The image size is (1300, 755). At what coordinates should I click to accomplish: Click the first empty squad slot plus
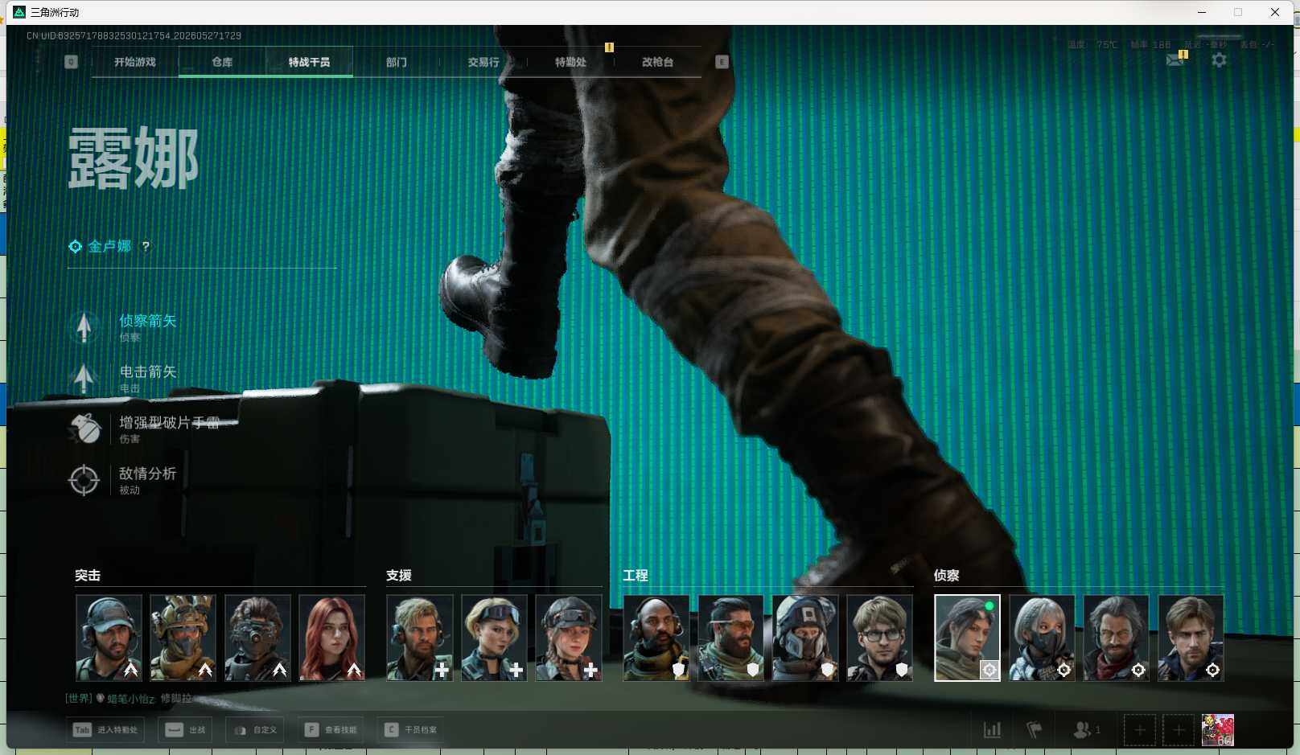click(x=1140, y=730)
